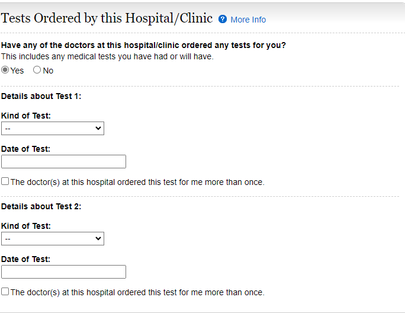Click 'Date of Test:' label under Test 1
Screen dimensions: 405x313
[26, 149]
